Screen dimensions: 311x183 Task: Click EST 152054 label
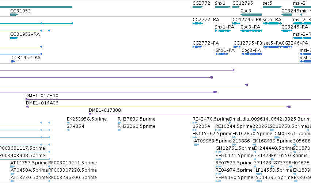[x=201, y=126]
